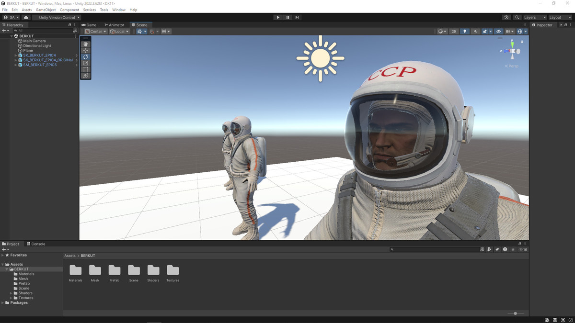Click the Project search field

pyautogui.click(x=434, y=249)
